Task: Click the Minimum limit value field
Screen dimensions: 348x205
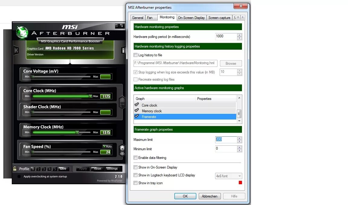Action: click(226, 149)
